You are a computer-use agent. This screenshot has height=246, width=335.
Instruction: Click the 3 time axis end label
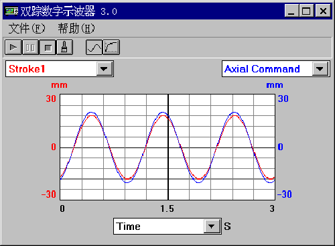tap(272, 208)
